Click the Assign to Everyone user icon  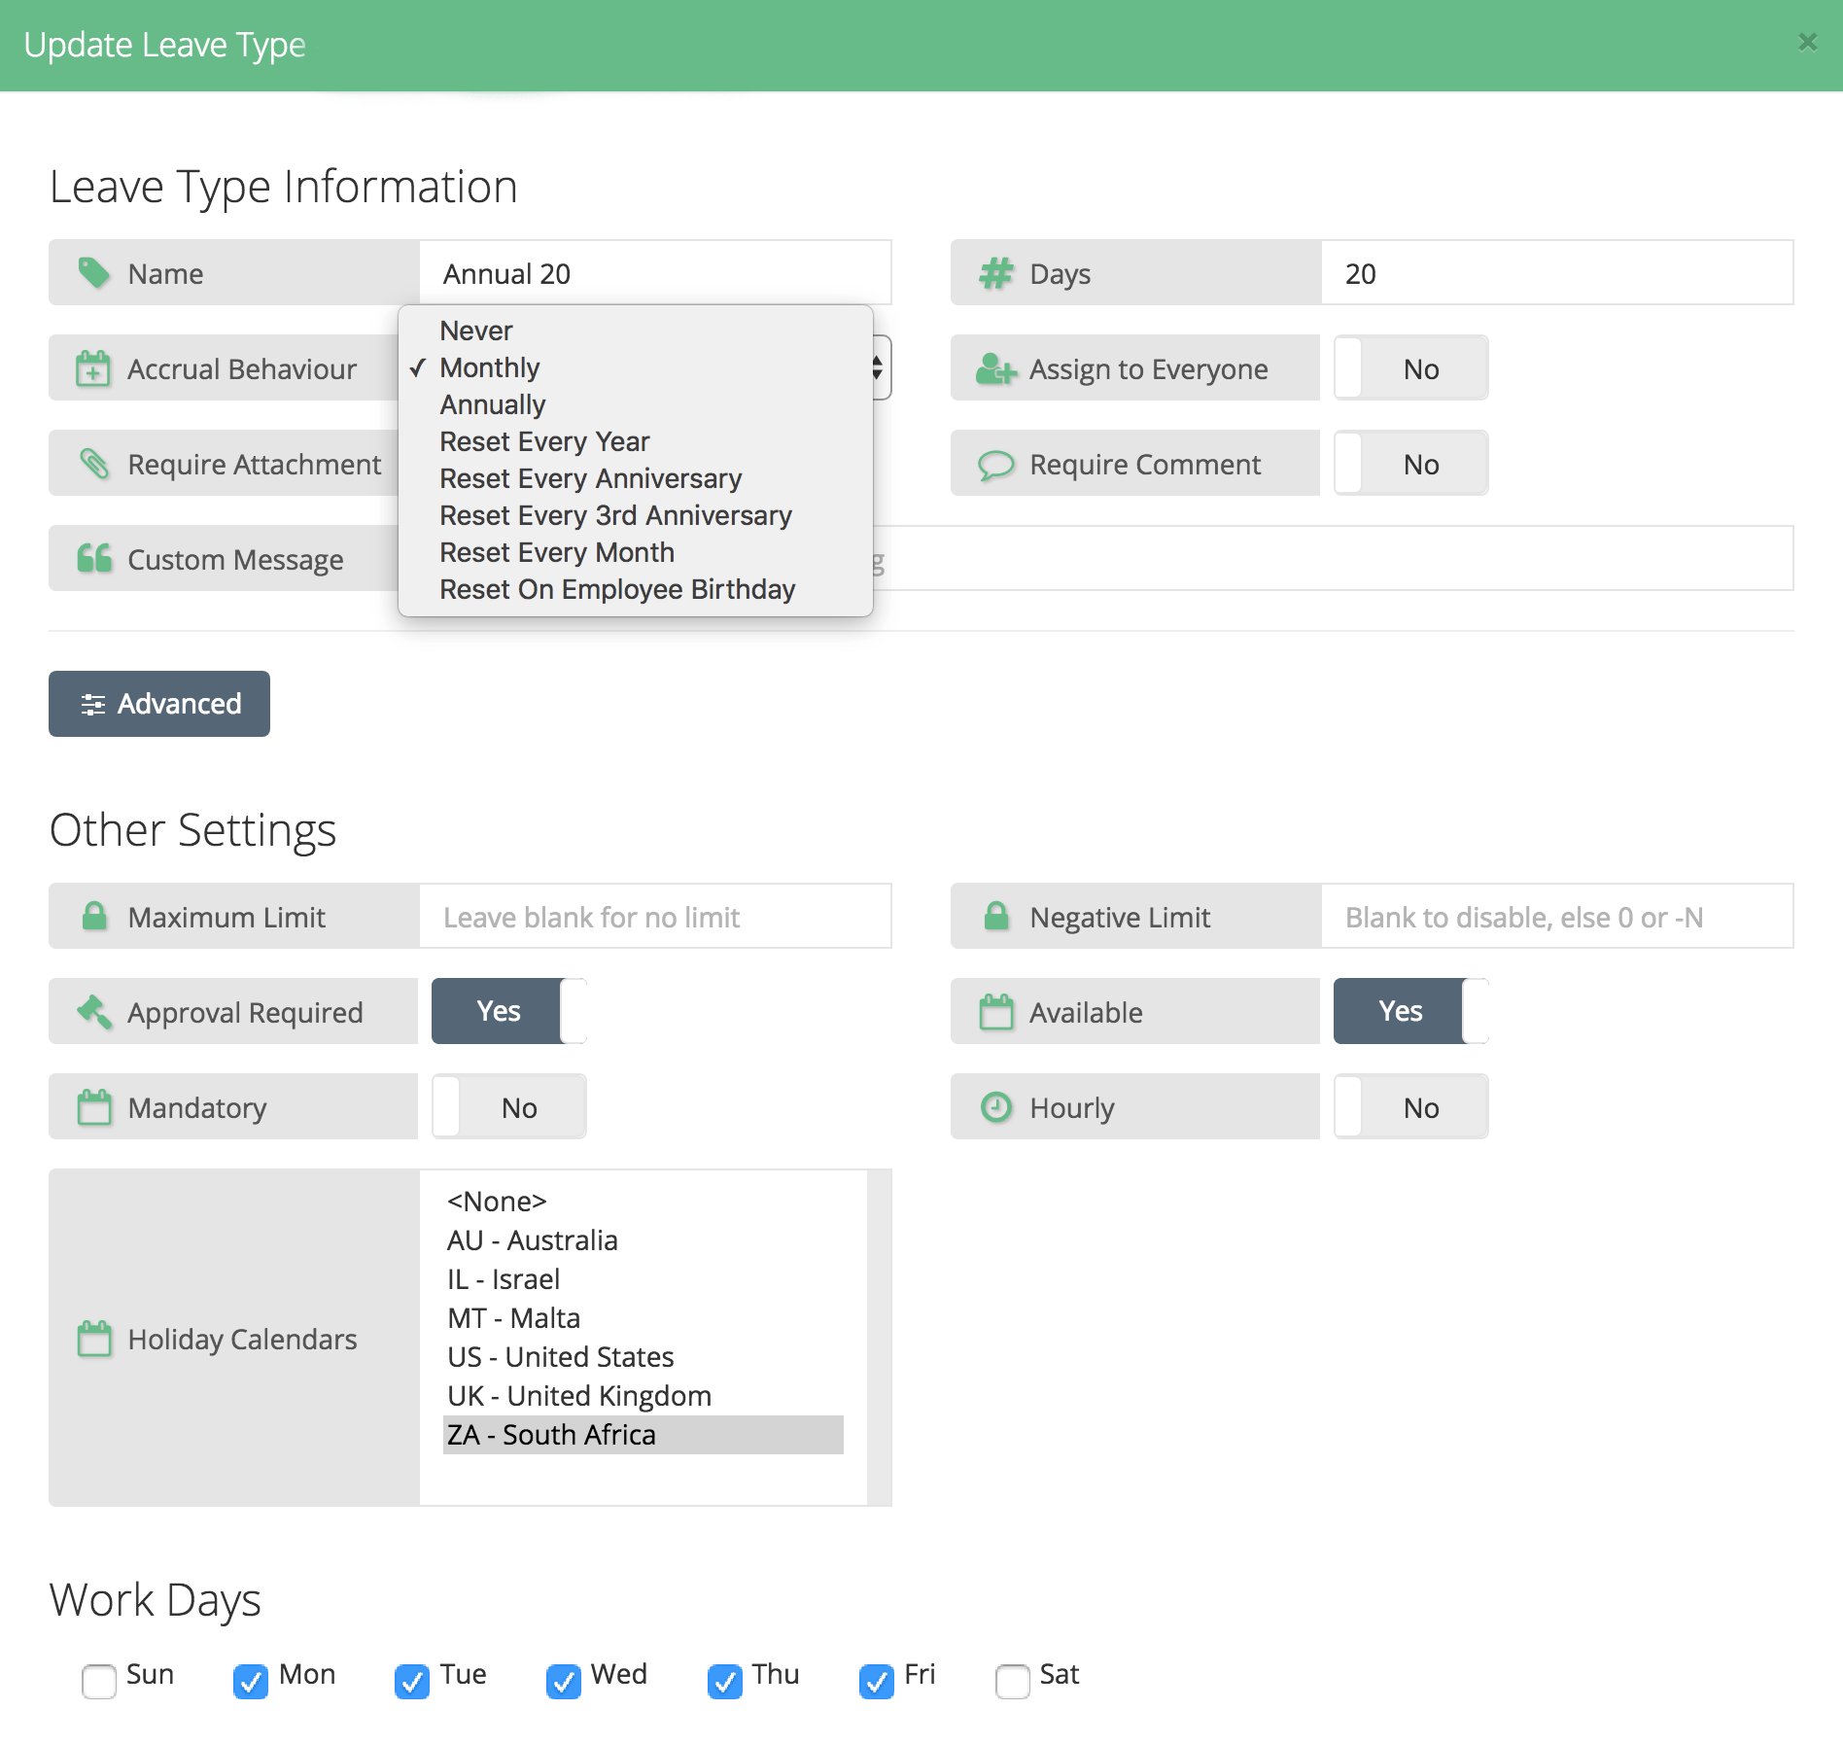(x=995, y=368)
